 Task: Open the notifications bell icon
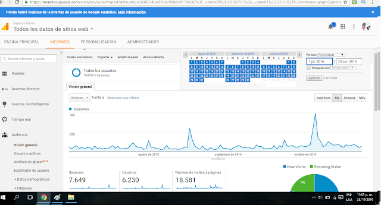(x=331, y=26)
